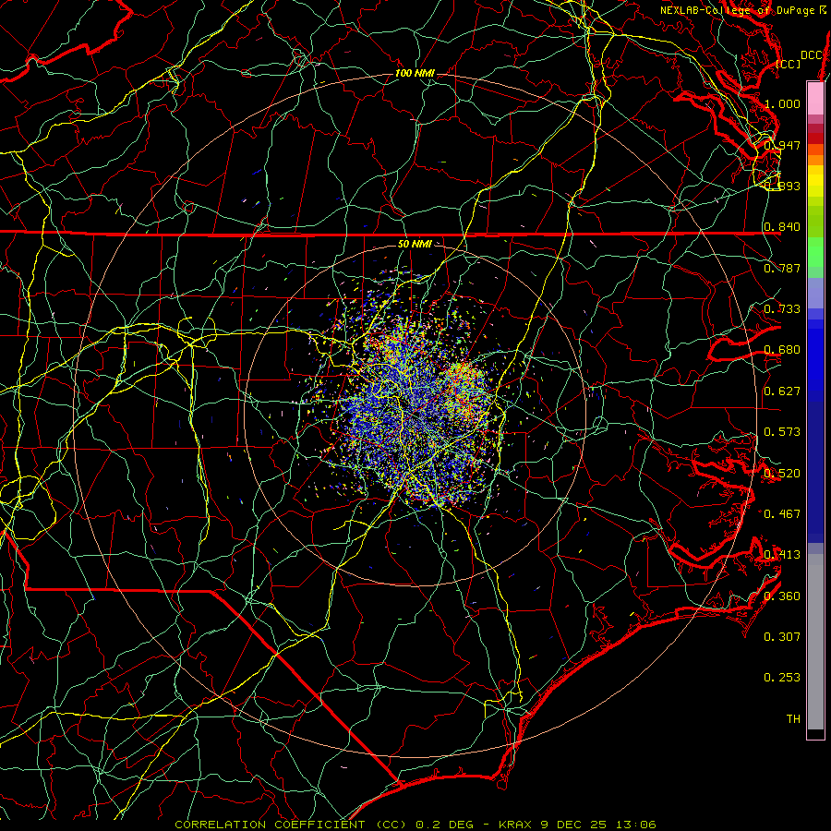Click the TH threshold label

(x=793, y=719)
